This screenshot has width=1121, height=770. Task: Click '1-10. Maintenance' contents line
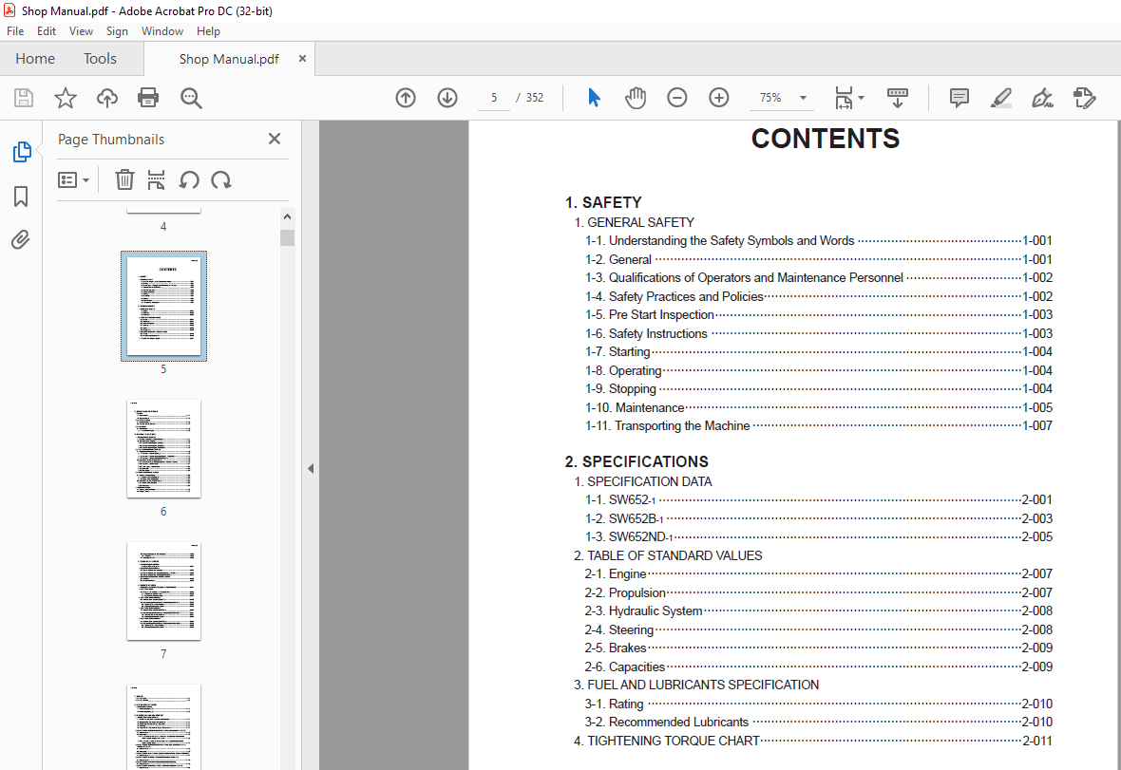click(x=819, y=408)
